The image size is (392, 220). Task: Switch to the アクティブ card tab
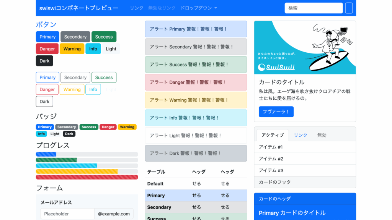click(x=273, y=135)
